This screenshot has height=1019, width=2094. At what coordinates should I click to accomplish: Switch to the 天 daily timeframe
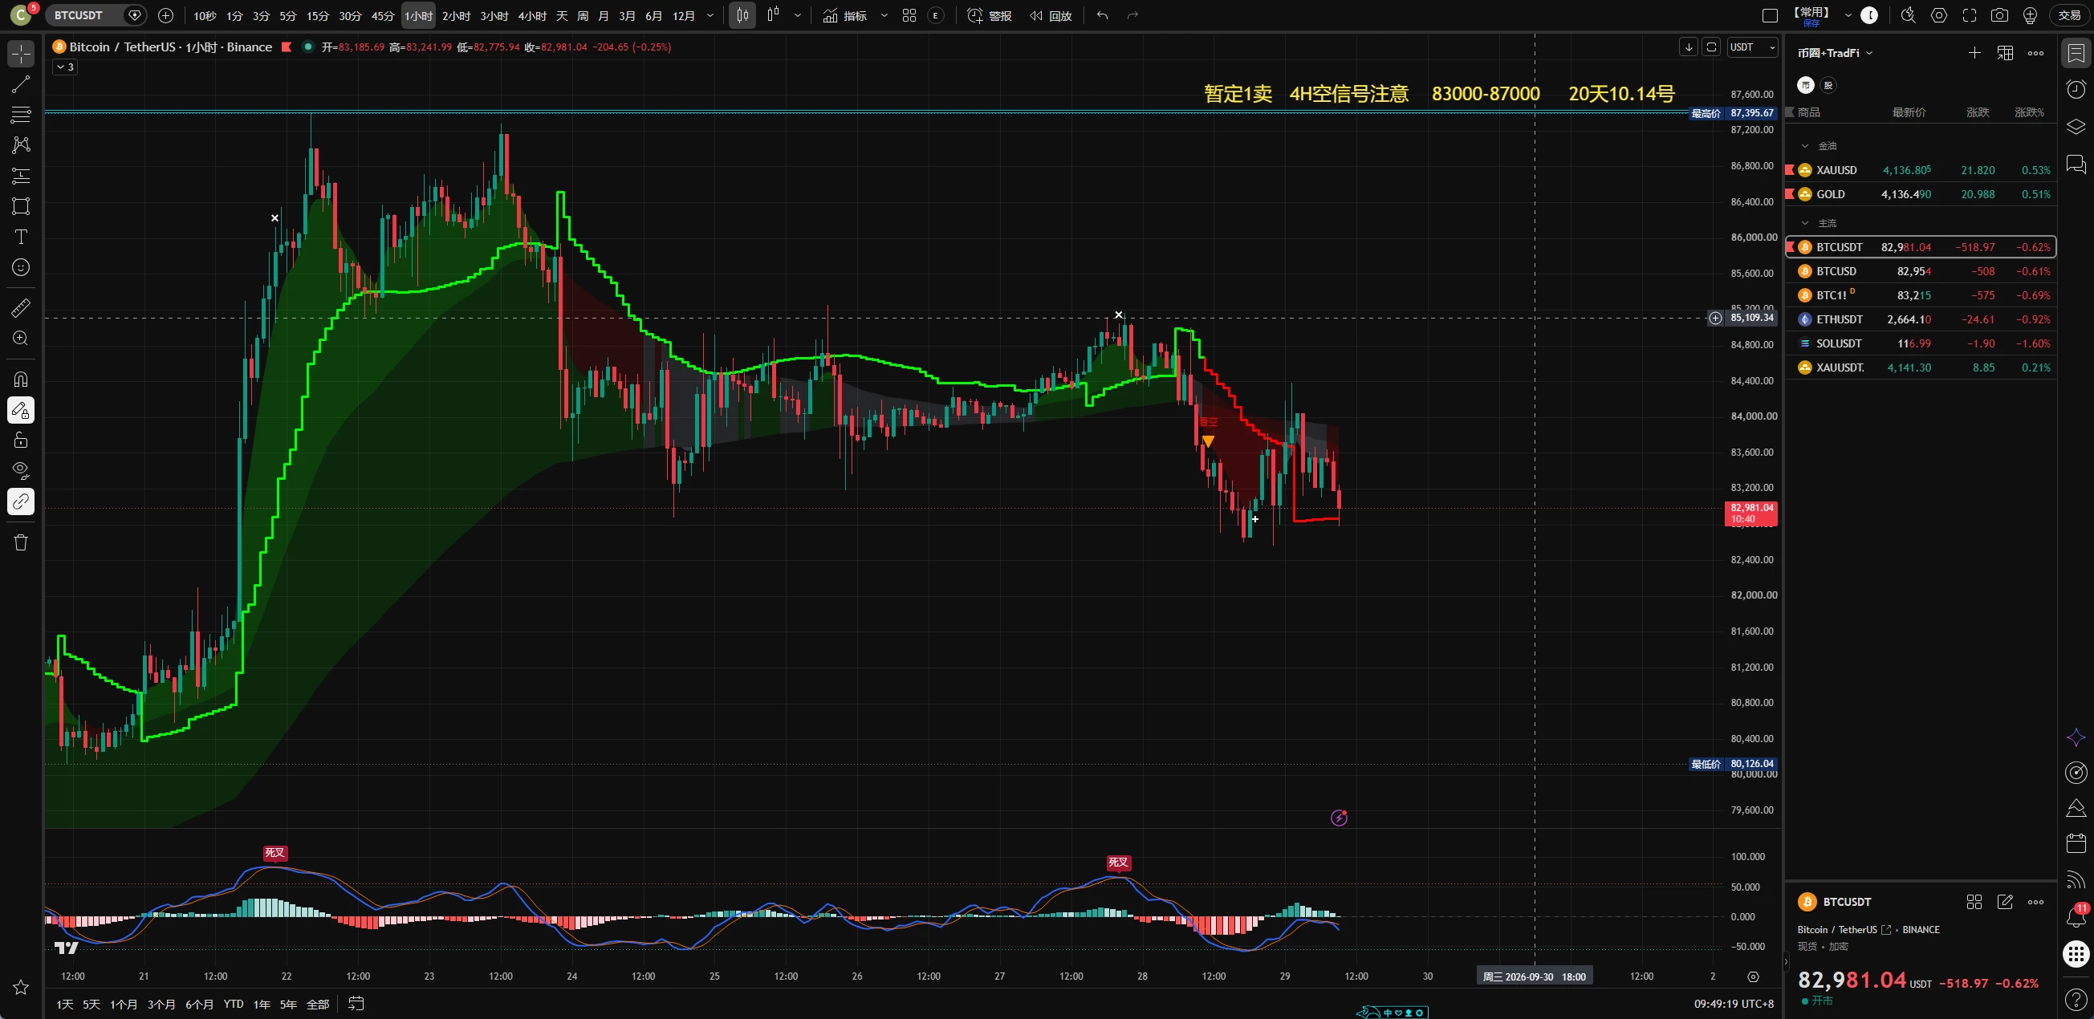(562, 15)
